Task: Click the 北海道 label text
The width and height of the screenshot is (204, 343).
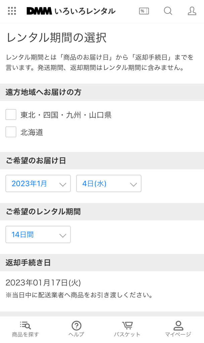Action: pos(32,133)
